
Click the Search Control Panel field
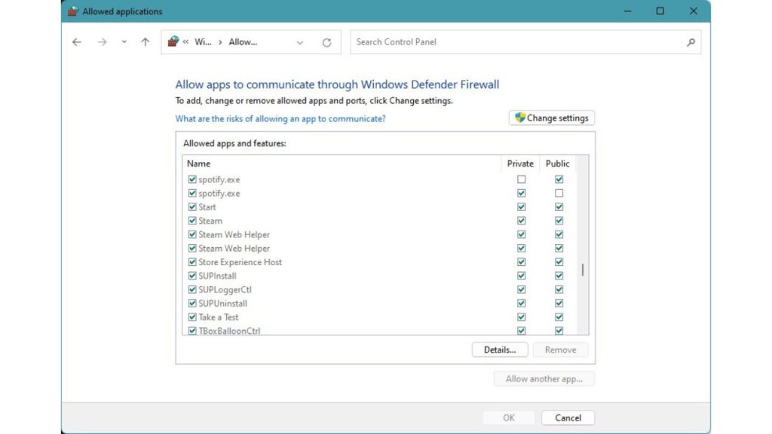(525, 42)
